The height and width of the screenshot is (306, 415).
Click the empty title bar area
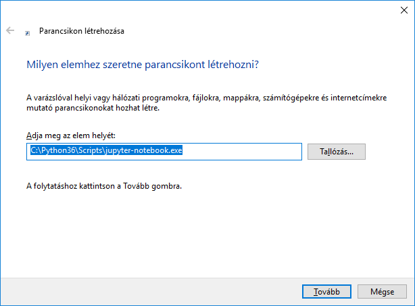point(203,10)
